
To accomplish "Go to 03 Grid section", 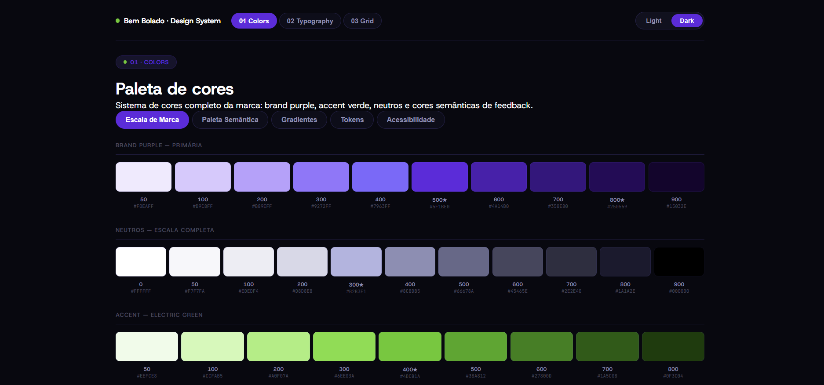I will [x=362, y=21].
